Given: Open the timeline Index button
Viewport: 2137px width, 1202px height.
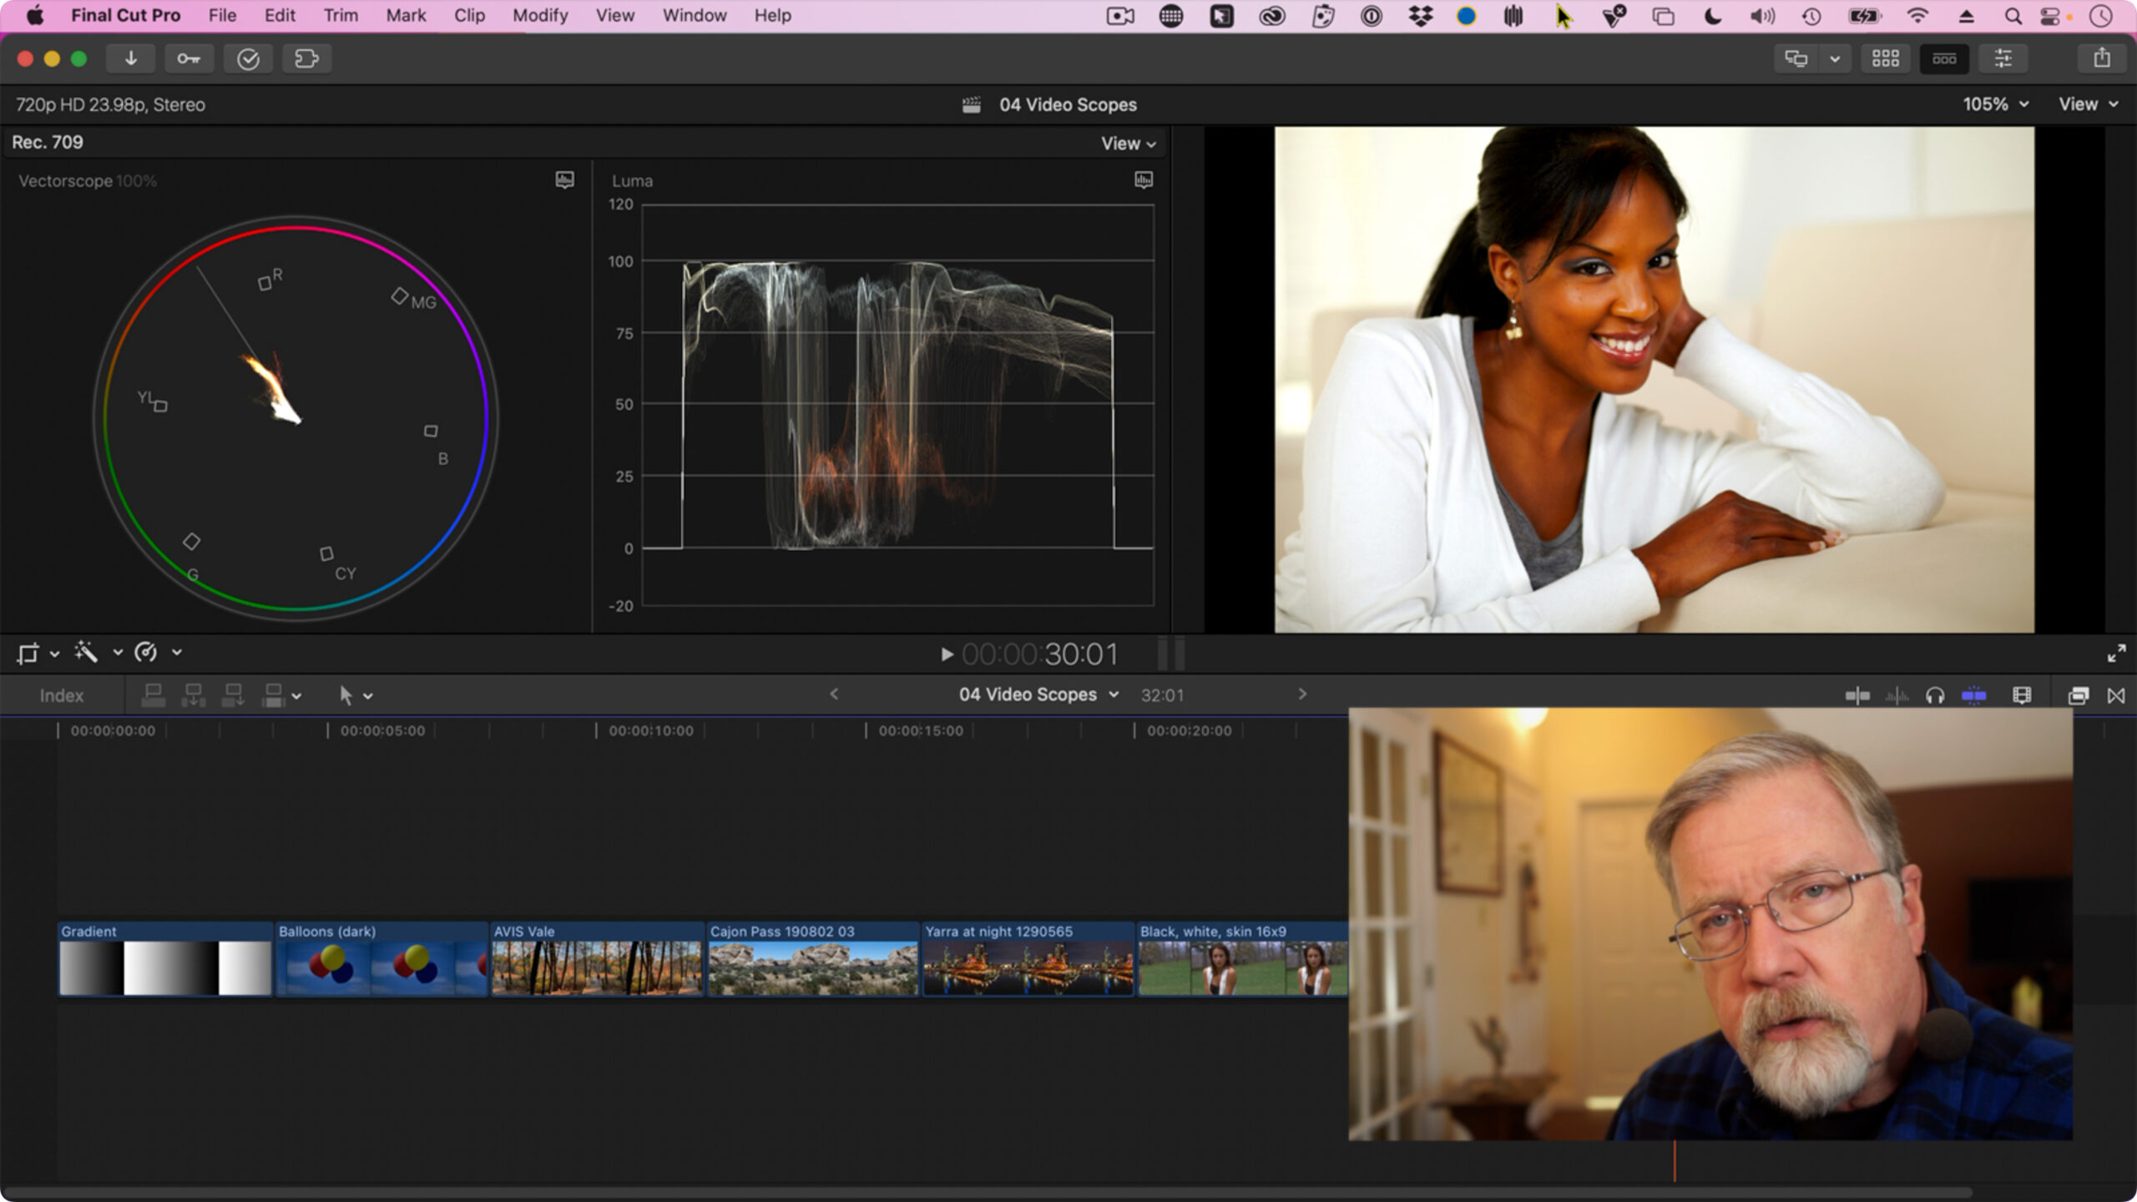Looking at the screenshot, I should [x=62, y=695].
